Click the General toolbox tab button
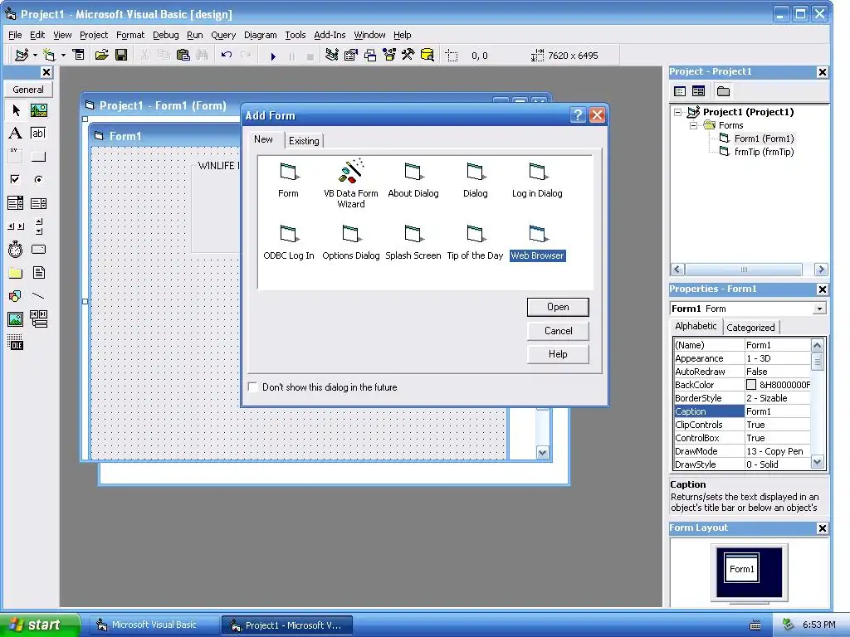The height and width of the screenshot is (637, 850). tap(28, 90)
